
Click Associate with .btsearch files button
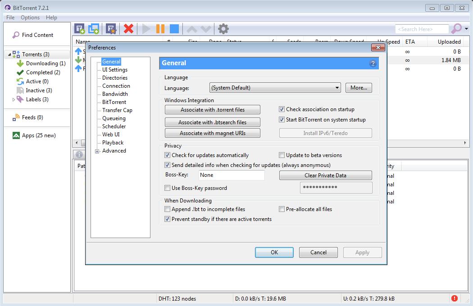pos(212,122)
